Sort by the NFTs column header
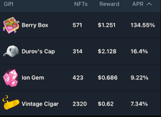The height and width of the screenshot is (117, 161). click(x=81, y=4)
